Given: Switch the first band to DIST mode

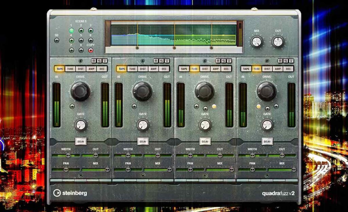Looking at the screenshot, I should click(81, 69).
